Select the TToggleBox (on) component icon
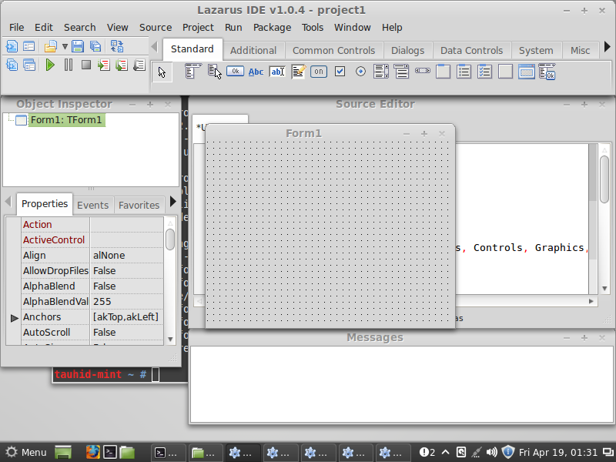 [x=319, y=72]
